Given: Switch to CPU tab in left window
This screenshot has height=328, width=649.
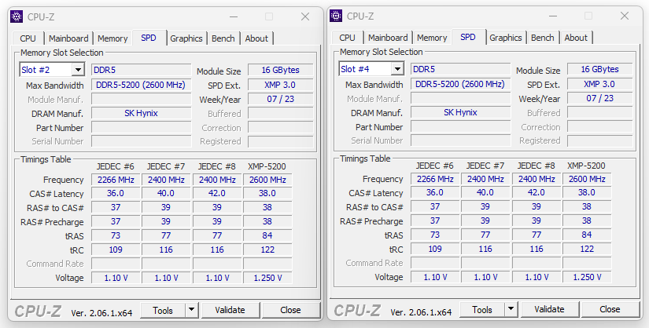Looking at the screenshot, I should 28,38.
